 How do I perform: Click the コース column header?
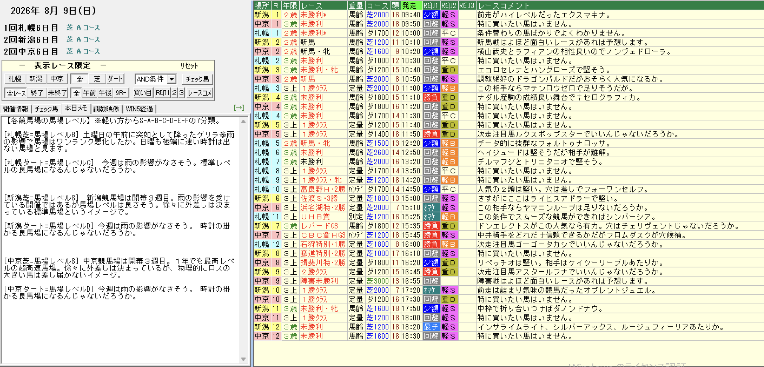(378, 5)
